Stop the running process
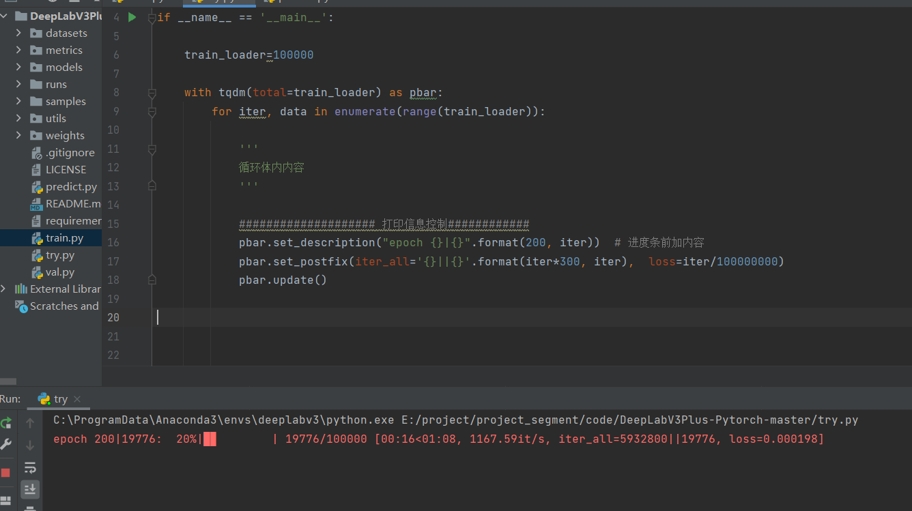 tap(5, 471)
